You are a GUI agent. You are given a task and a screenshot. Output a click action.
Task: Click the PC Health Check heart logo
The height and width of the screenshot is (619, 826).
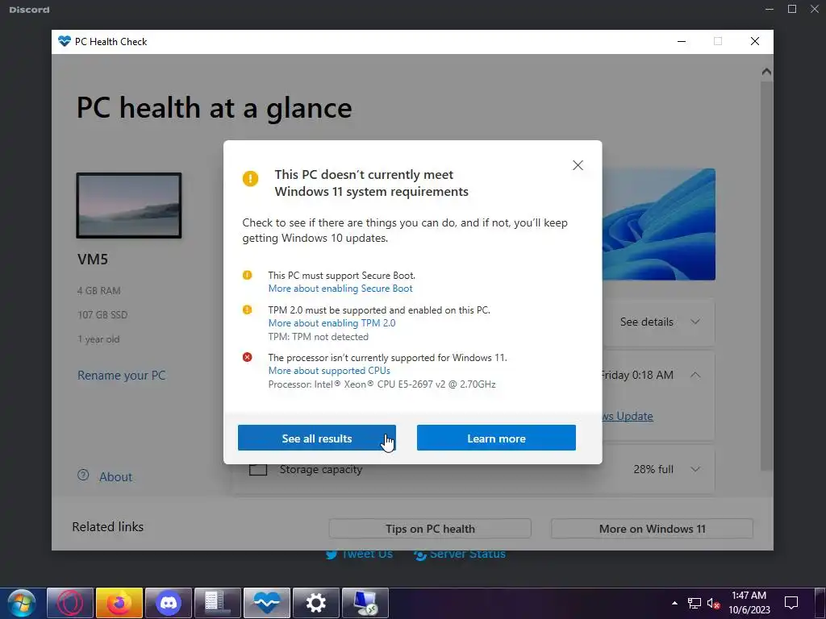click(65, 42)
